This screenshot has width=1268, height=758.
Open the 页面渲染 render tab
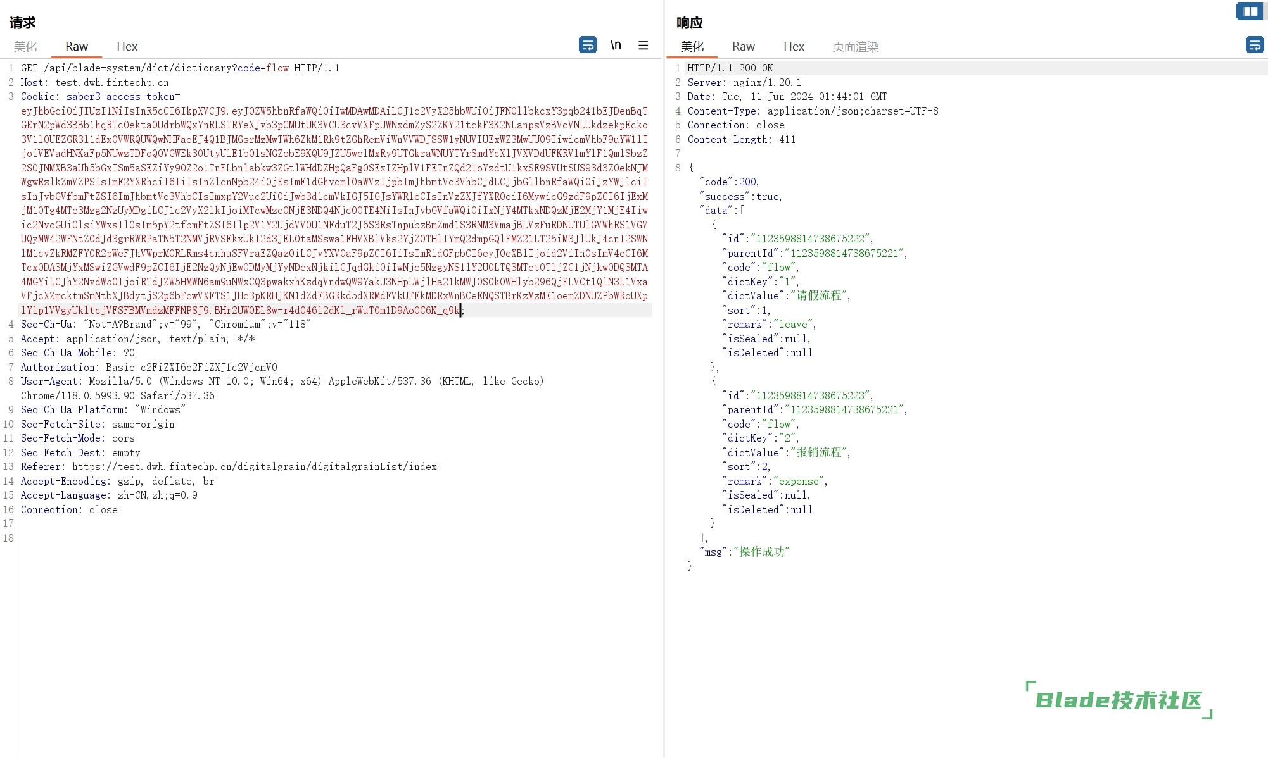[x=855, y=46]
